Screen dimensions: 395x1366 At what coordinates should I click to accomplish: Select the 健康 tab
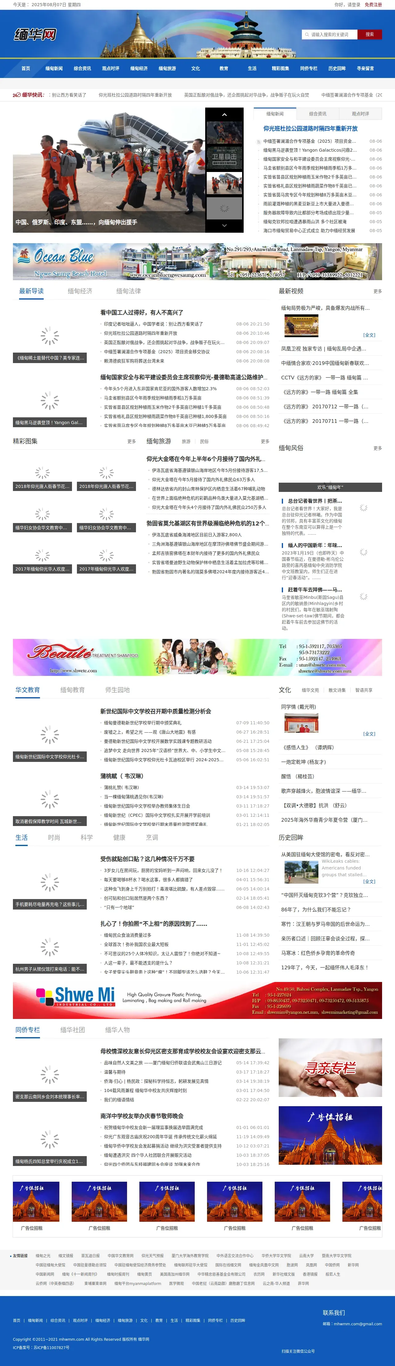click(x=119, y=837)
